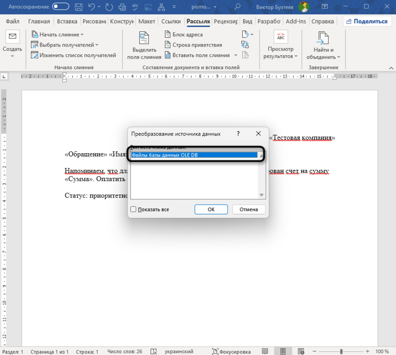Image resolution: width=396 pixels, height=355 pixels.
Task: Collapse the ribbon with the chevron
Action: coord(391,68)
